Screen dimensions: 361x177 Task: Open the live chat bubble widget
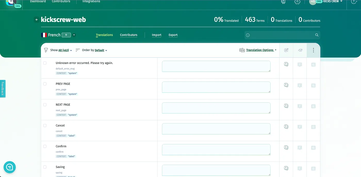coord(10,167)
